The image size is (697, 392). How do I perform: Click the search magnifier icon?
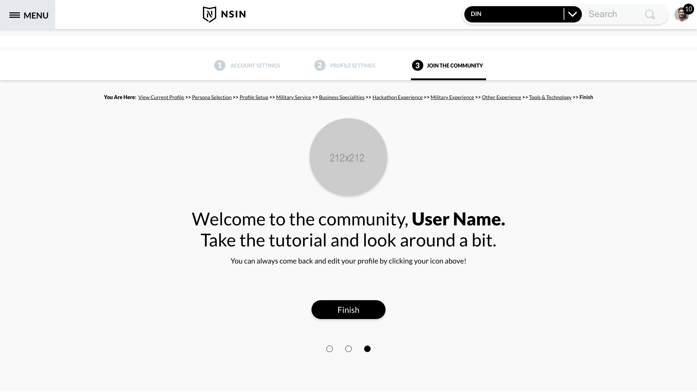coord(650,15)
